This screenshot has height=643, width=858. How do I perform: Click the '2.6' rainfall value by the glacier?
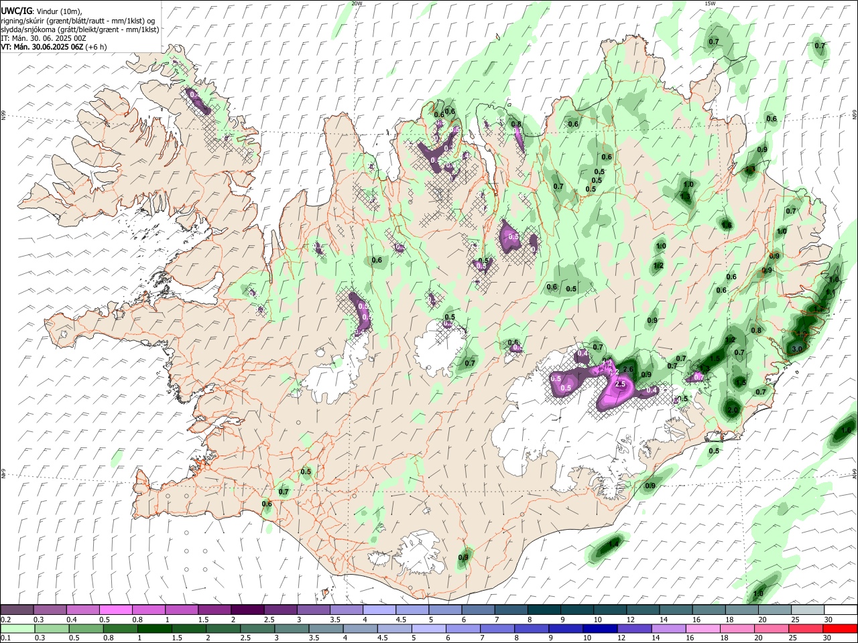point(629,369)
